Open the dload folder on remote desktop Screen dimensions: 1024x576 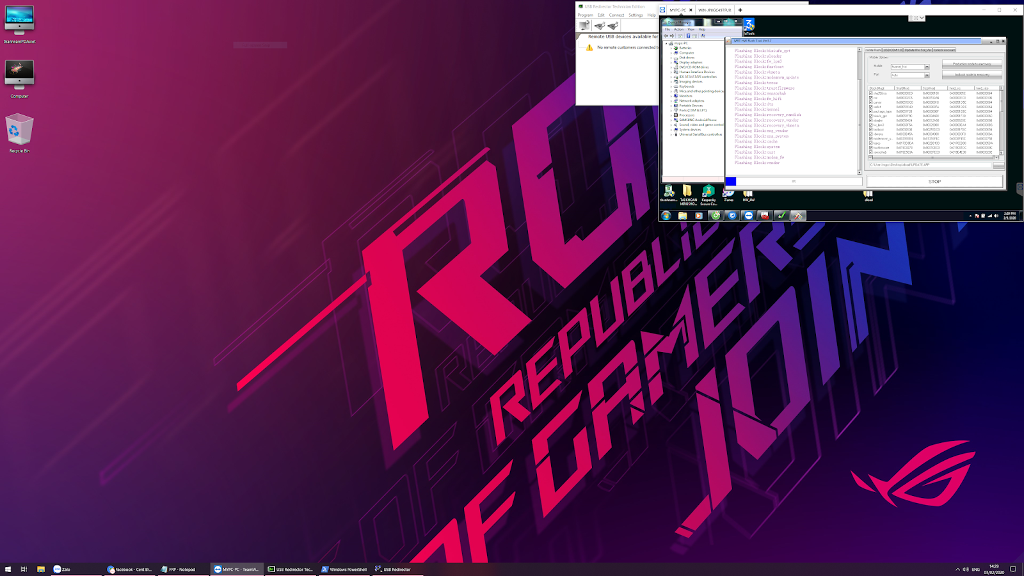868,195
